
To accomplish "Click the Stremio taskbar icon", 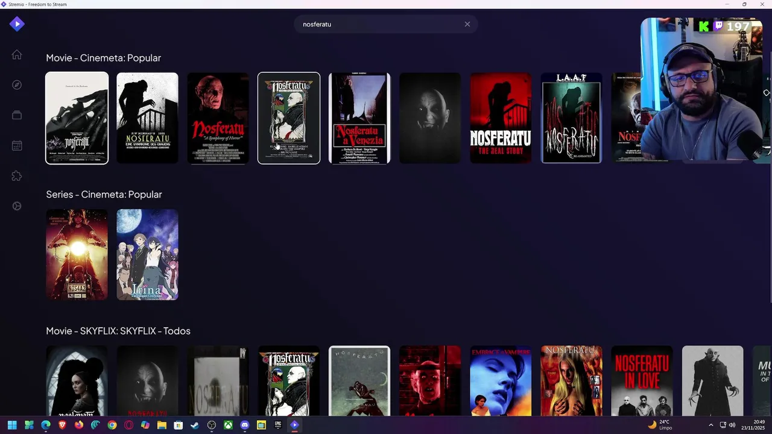I will [x=294, y=425].
